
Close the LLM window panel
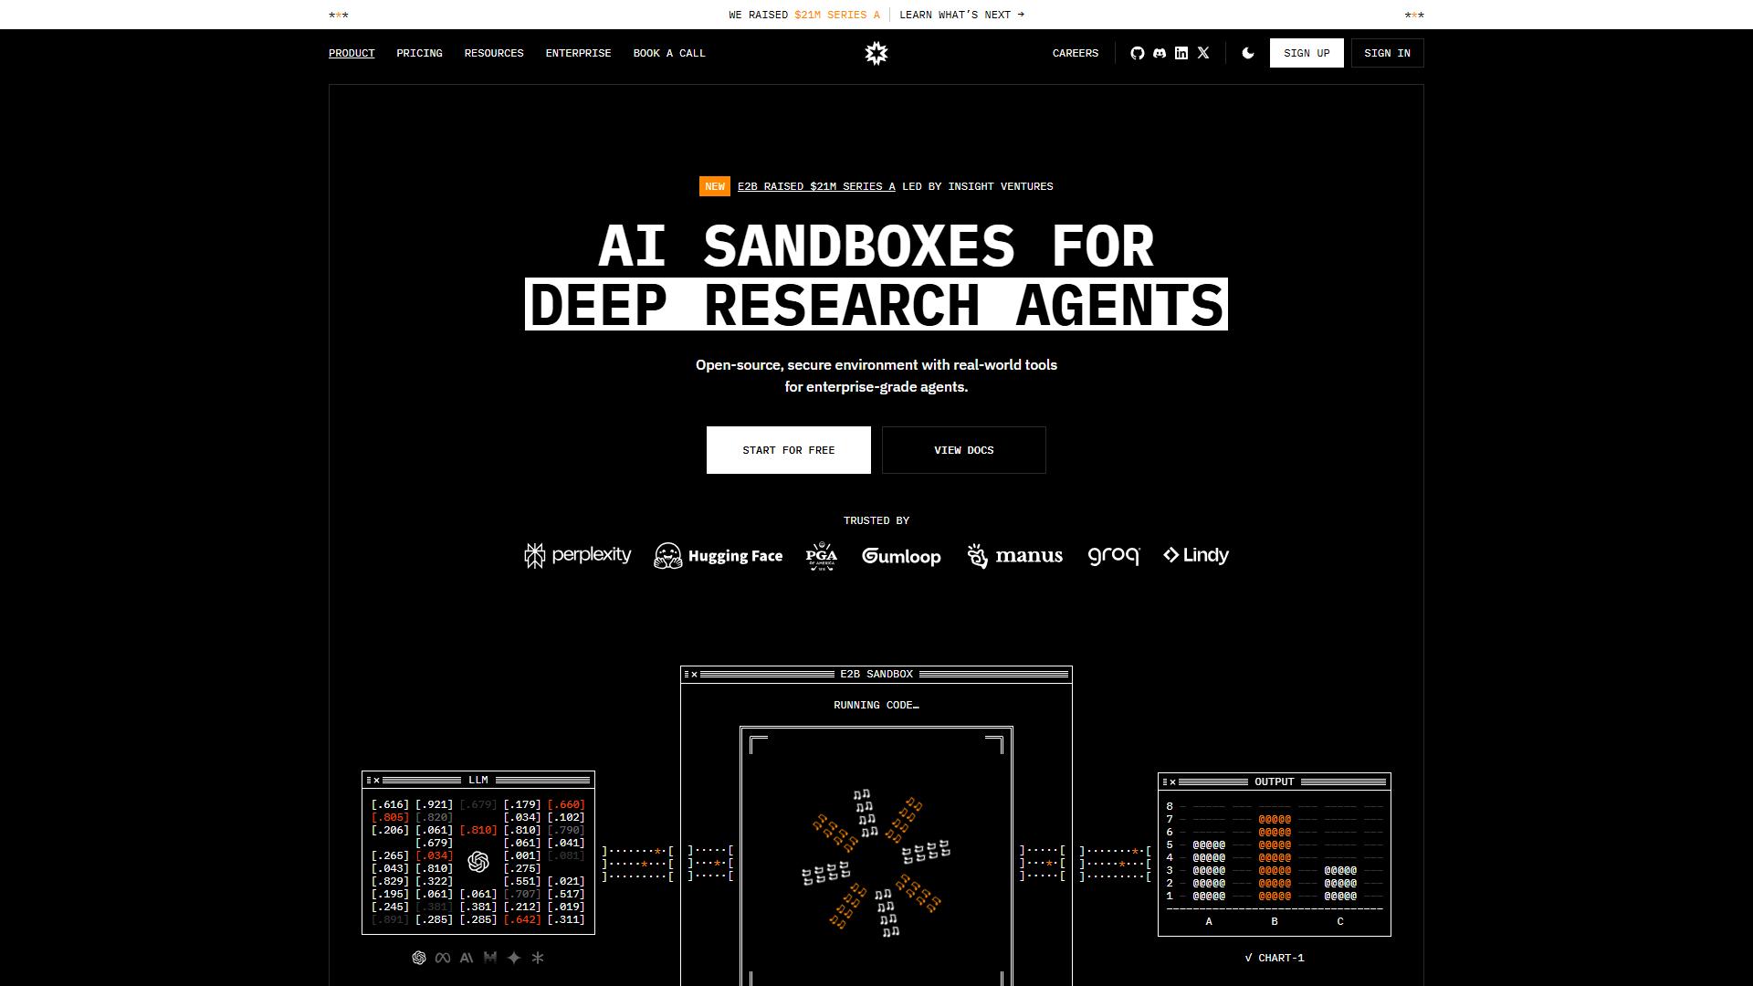pyautogui.click(x=377, y=781)
